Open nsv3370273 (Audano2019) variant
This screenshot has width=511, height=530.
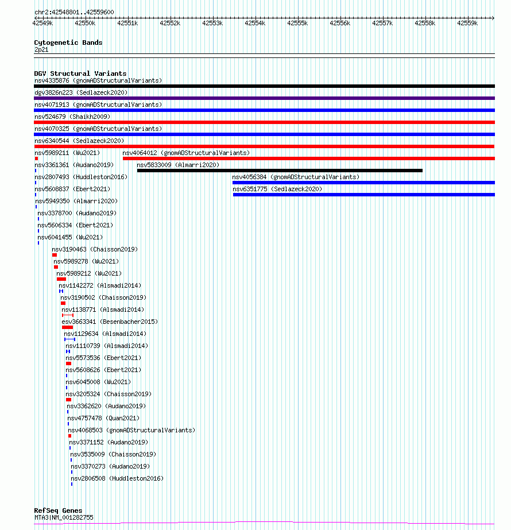point(110,466)
